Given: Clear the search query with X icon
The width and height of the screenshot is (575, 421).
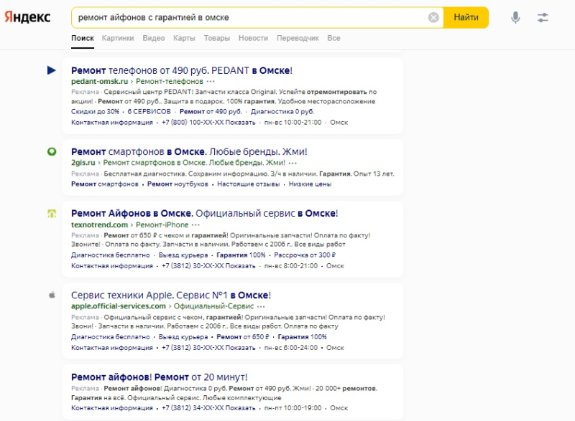Looking at the screenshot, I should pyautogui.click(x=433, y=18).
